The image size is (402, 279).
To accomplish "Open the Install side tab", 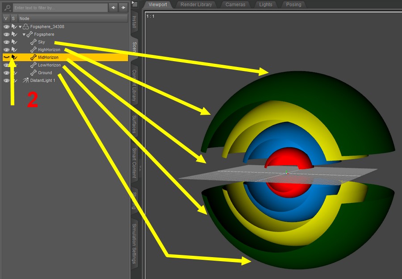I will pyautogui.click(x=134, y=22).
